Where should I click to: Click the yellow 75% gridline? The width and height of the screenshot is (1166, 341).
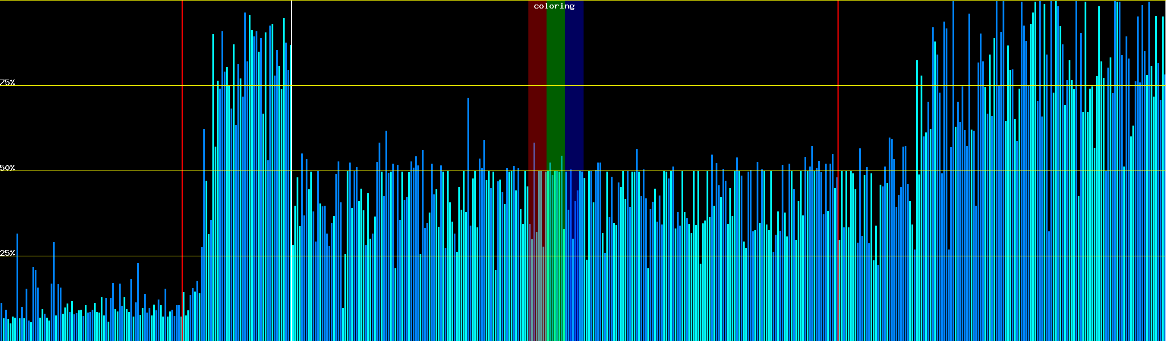coord(683,86)
